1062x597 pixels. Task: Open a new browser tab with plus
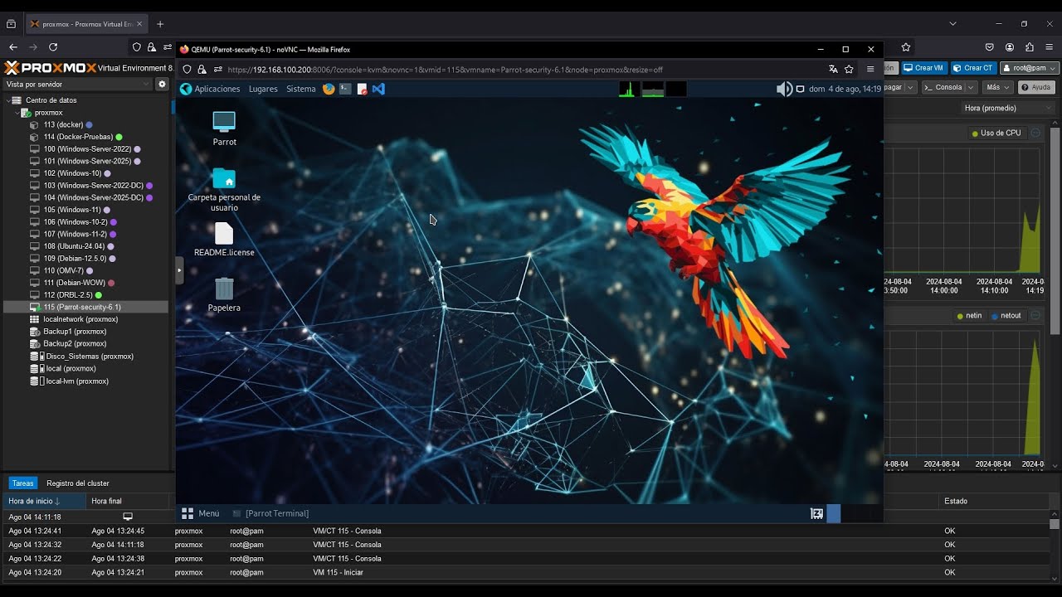coord(160,24)
